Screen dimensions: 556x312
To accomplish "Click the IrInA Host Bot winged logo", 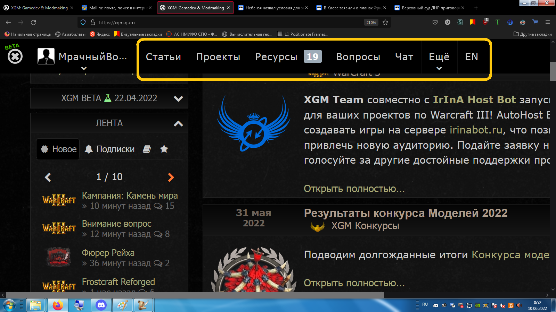I will (x=254, y=123).
